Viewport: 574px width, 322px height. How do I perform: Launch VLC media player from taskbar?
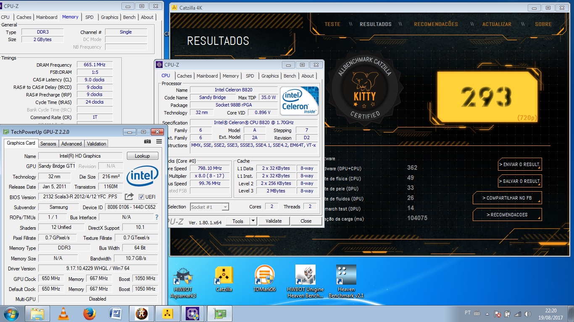pyautogui.click(x=63, y=314)
